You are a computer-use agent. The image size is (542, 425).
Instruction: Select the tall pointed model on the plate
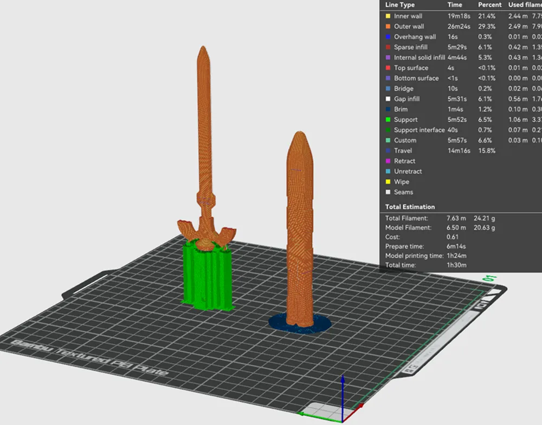300,227
